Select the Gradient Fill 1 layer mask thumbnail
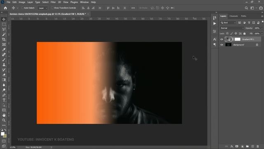This screenshot has height=149, width=264. tap(238, 39)
